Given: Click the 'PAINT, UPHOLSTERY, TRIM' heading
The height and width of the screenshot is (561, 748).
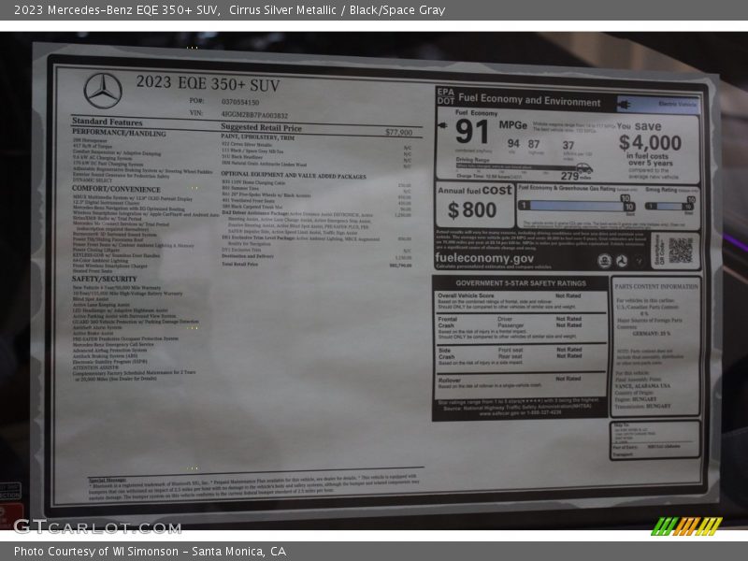Looking at the screenshot, I should (258, 137).
